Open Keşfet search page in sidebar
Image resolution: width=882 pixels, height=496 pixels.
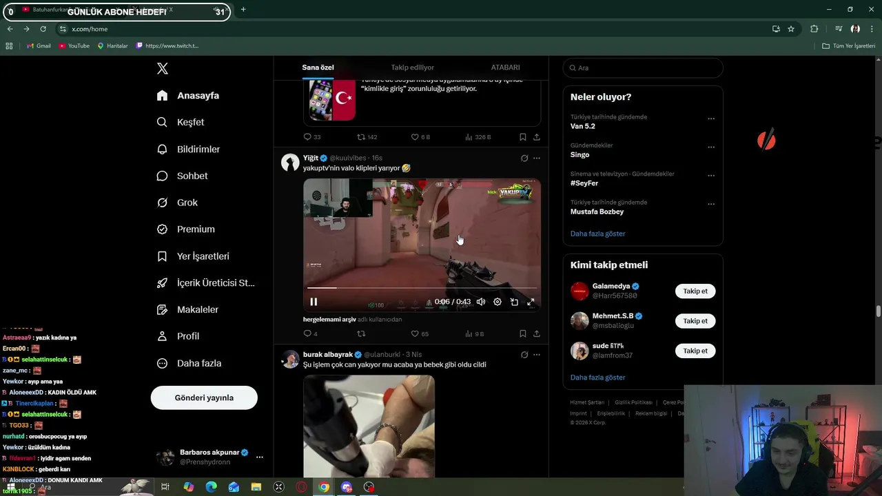click(x=181, y=122)
